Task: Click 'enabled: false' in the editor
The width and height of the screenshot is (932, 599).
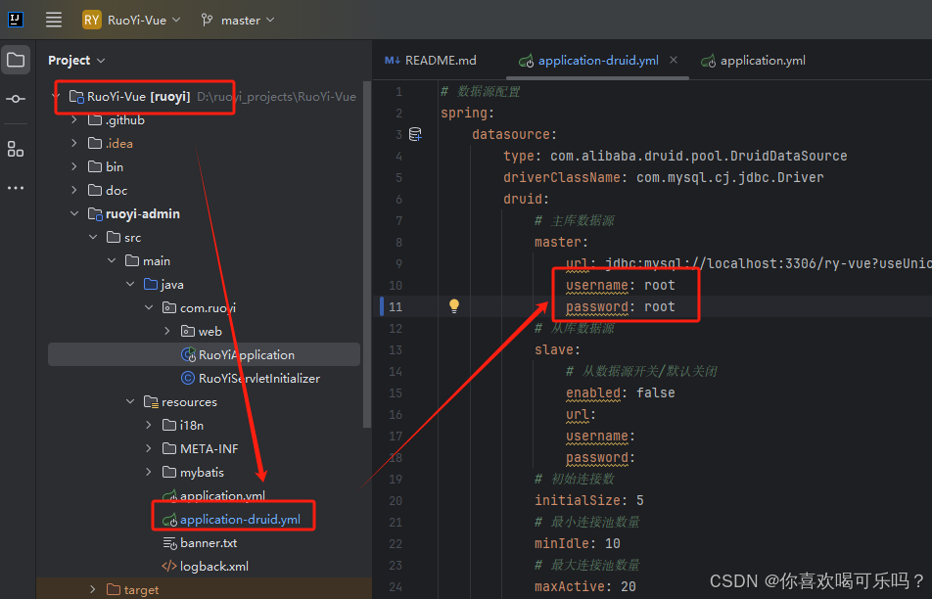Action: 620,392
